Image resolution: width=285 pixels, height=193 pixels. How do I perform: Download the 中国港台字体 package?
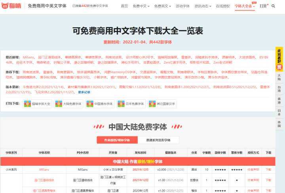pos(100,104)
